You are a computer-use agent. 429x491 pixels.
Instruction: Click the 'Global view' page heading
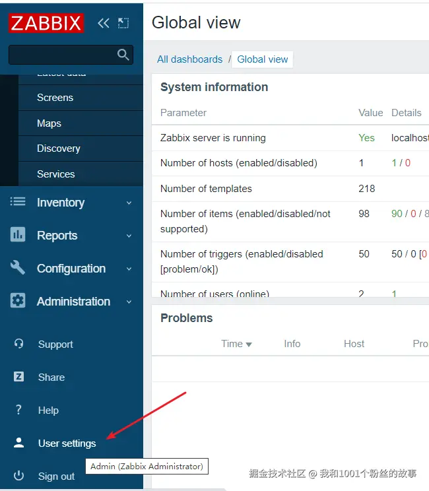196,22
